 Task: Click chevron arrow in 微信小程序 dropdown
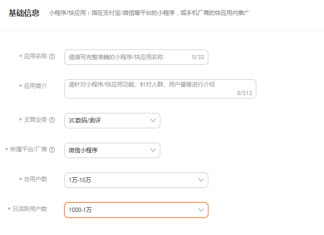pyautogui.click(x=153, y=150)
